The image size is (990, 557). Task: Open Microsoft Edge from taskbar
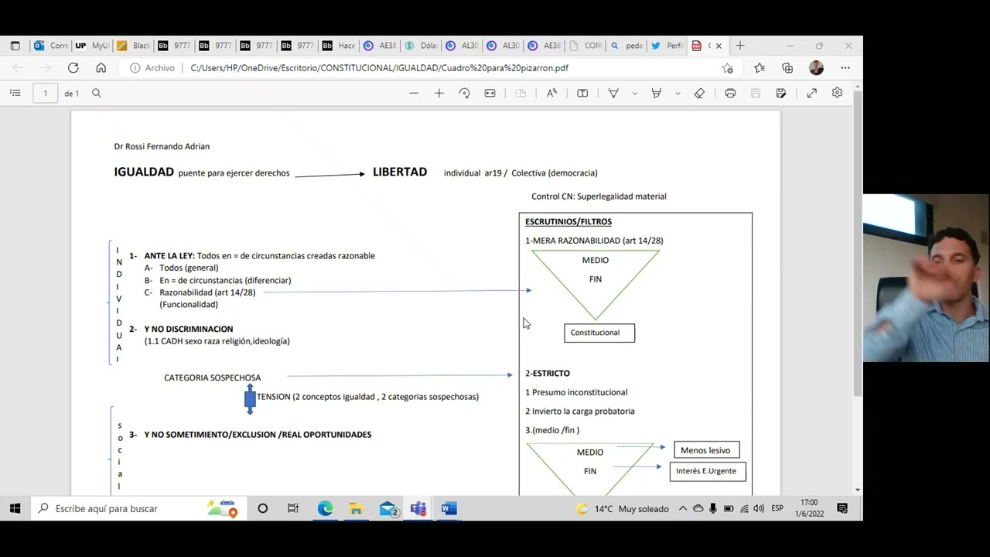tap(325, 508)
